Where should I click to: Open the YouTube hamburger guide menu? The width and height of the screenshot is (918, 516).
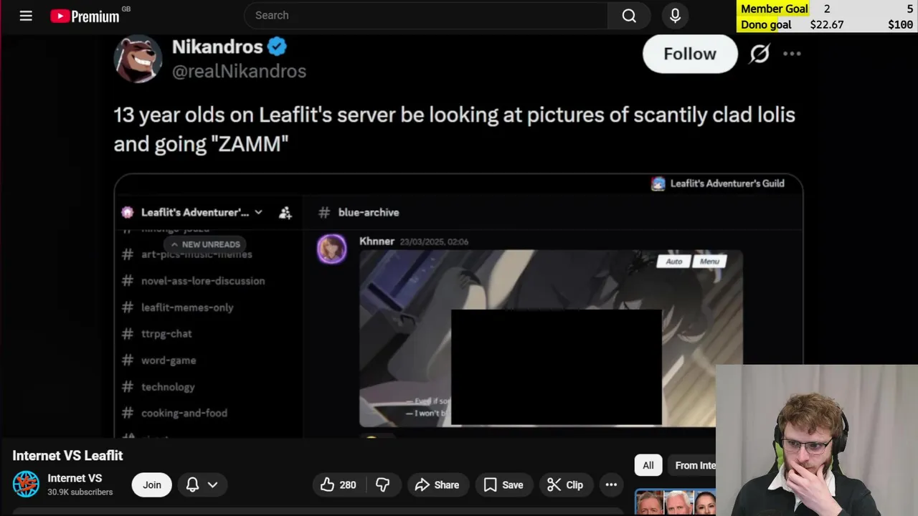[26, 16]
